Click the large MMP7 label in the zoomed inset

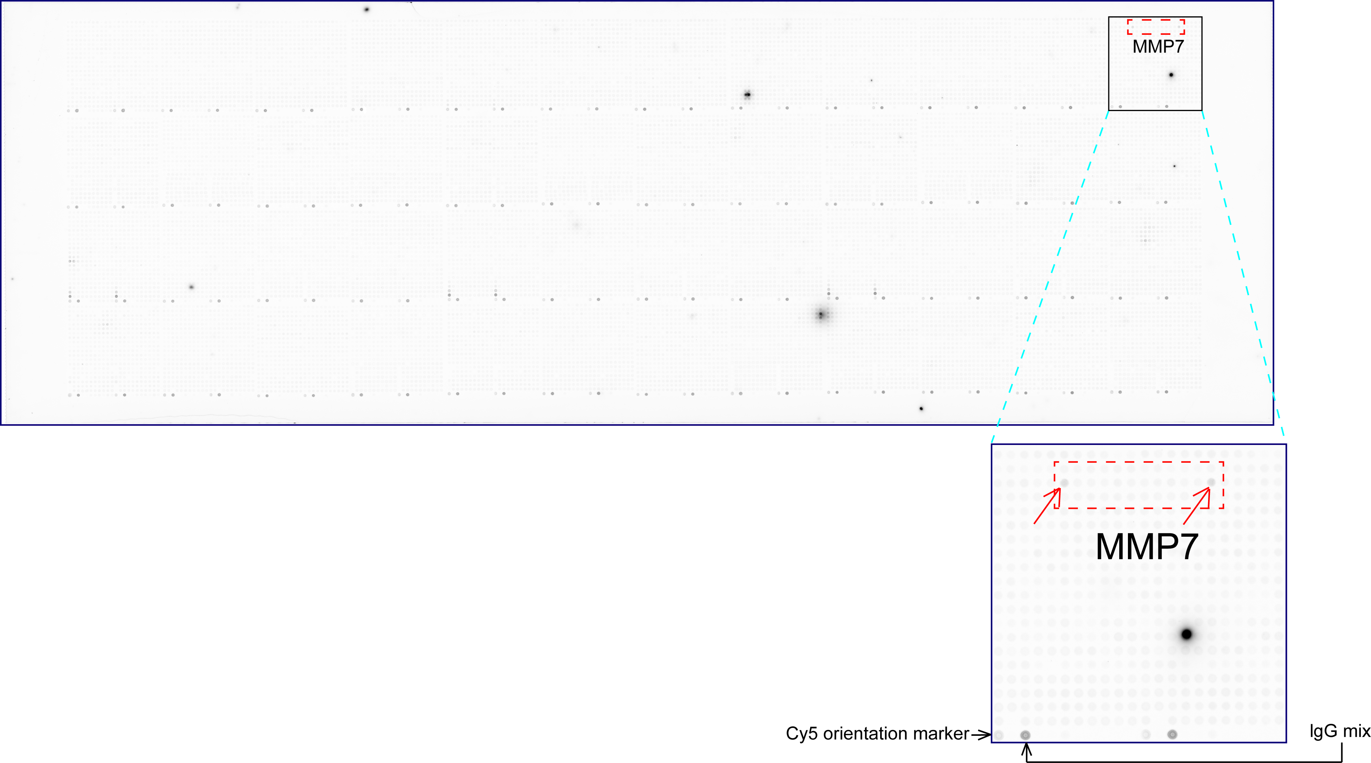coord(1146,547)
